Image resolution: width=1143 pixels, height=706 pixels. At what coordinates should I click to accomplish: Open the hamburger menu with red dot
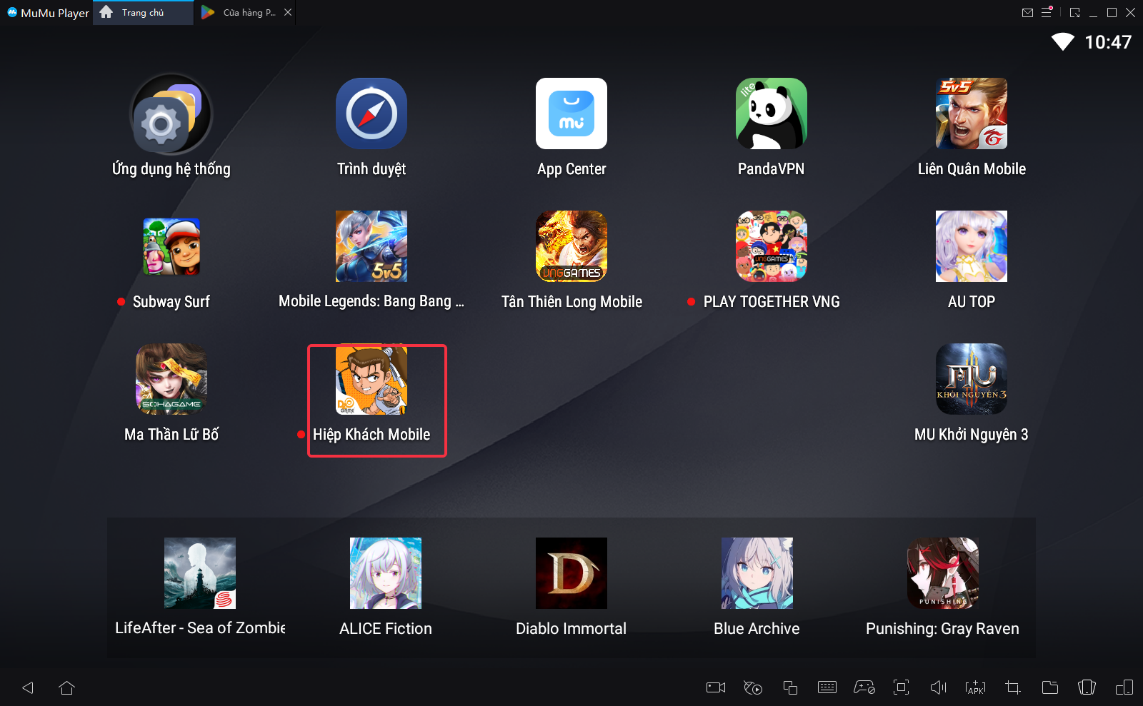pyautogui.click(x=1047, y=12)
